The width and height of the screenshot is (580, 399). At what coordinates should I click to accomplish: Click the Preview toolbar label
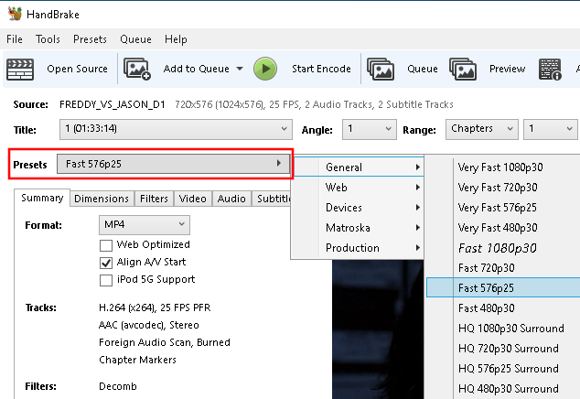[x=507, y=69]
